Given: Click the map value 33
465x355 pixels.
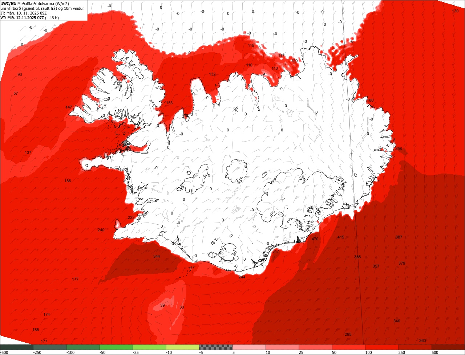Looking at the screenshot, I should pos(182,307).
